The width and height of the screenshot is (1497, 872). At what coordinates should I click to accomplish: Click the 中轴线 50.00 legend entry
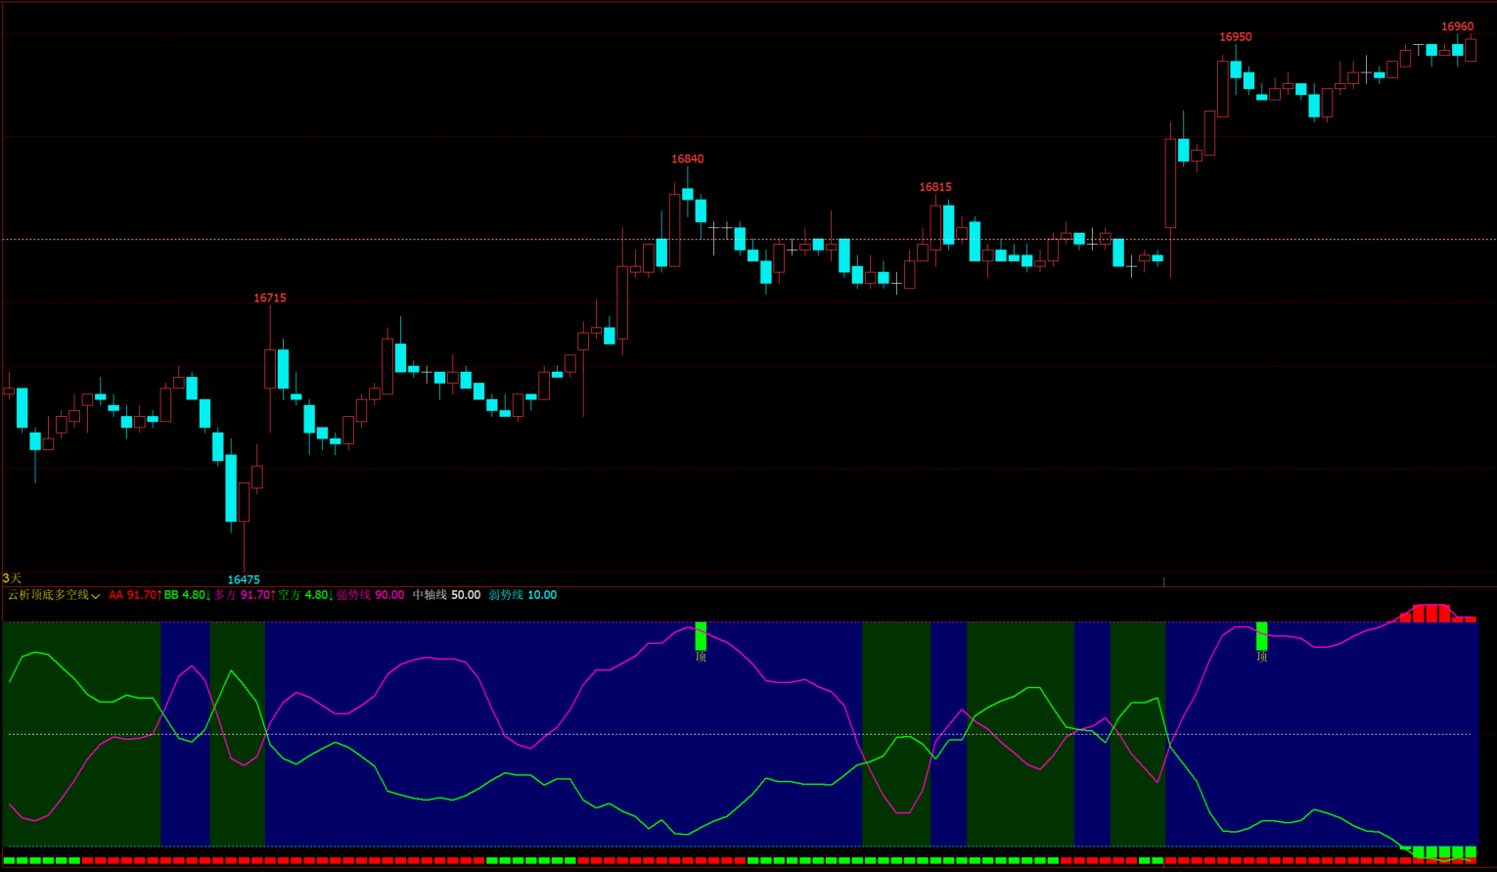[446, 595]
